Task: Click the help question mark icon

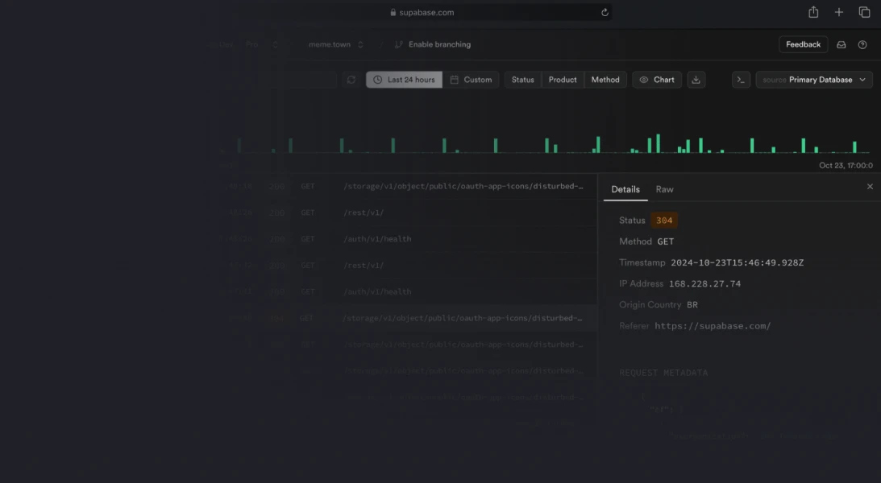Action: click(x=862, y=45)
